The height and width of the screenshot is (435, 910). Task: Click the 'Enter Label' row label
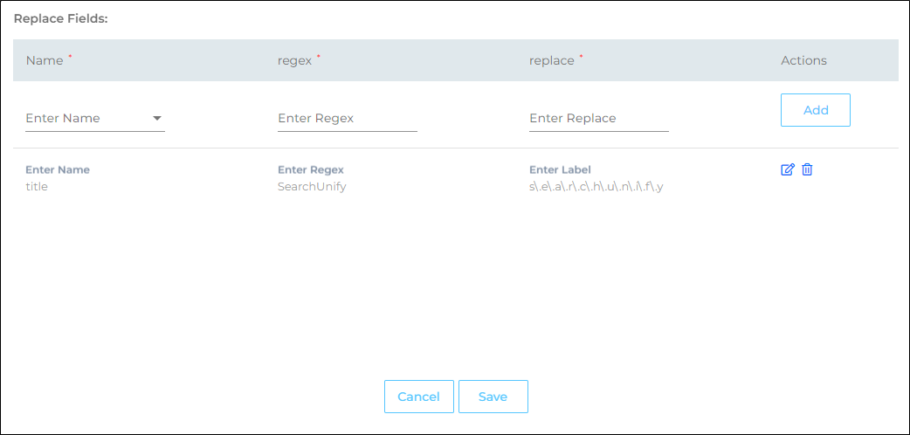tap(561, 169)
